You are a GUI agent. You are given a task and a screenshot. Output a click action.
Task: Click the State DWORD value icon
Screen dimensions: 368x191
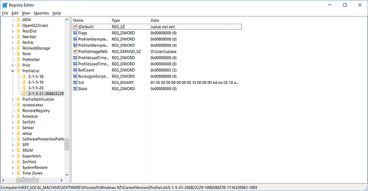pyautogui.click(x=75, y=89)
